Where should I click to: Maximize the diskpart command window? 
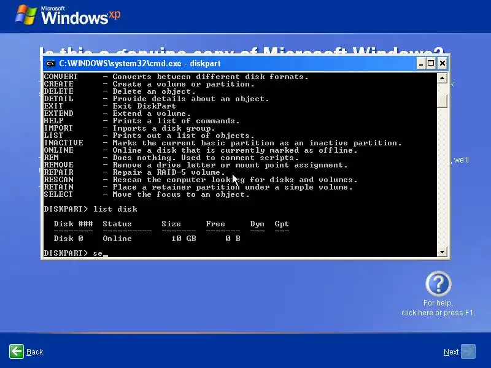(431, 64)
